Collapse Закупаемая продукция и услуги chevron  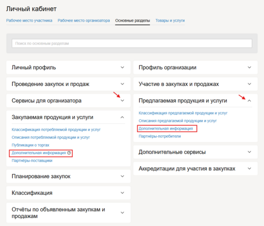[x=122, y=117]
